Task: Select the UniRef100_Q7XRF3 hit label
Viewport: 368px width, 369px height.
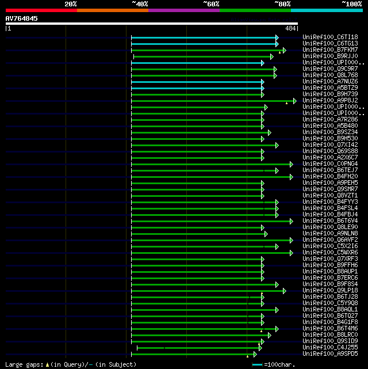Action: pos(330,259)
